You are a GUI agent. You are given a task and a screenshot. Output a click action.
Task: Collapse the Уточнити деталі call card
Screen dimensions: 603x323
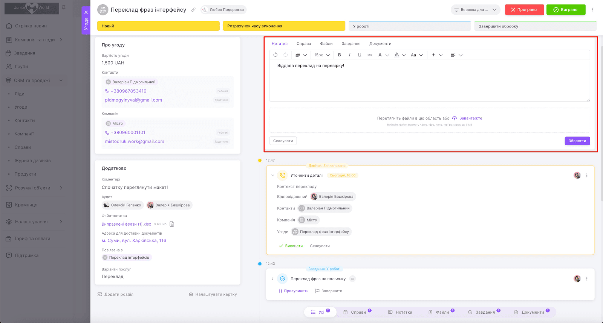point(272,175)
